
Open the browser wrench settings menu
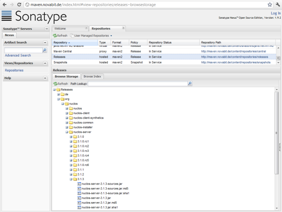coord(278,5)
